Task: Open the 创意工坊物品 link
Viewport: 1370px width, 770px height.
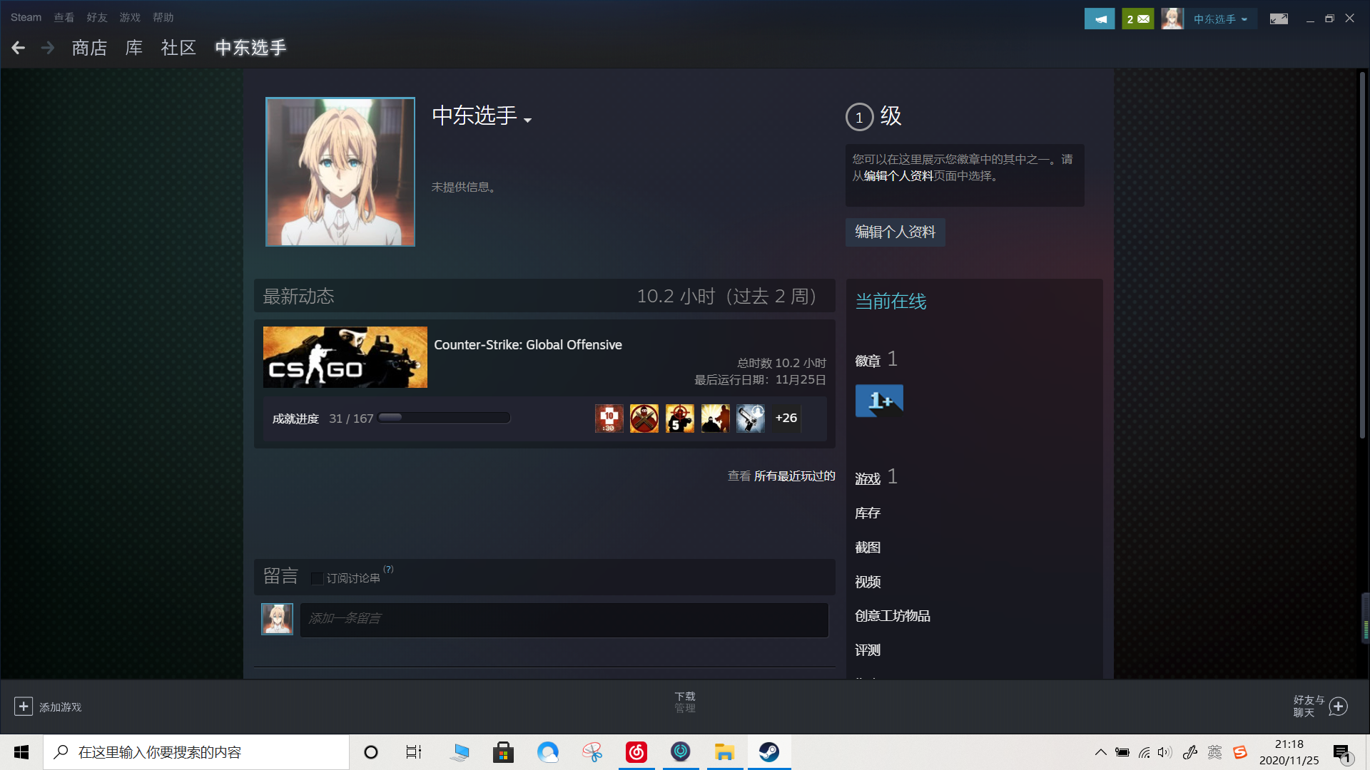Action: pyautogui.click(x=893, y=616)
